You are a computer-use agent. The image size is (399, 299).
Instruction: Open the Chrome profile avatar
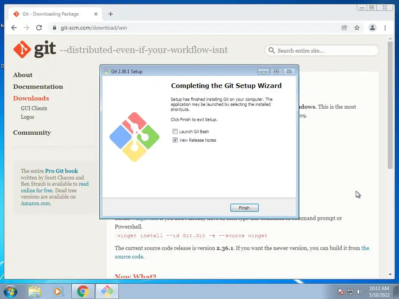(372, 28)
